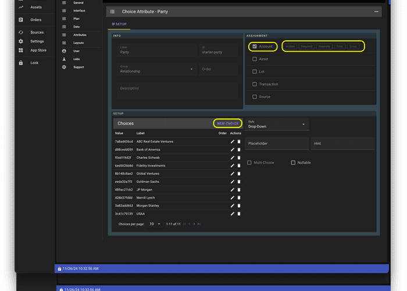Expand the Group Relationship dropdown
This screenshot has height=291, width=407.
156,69
